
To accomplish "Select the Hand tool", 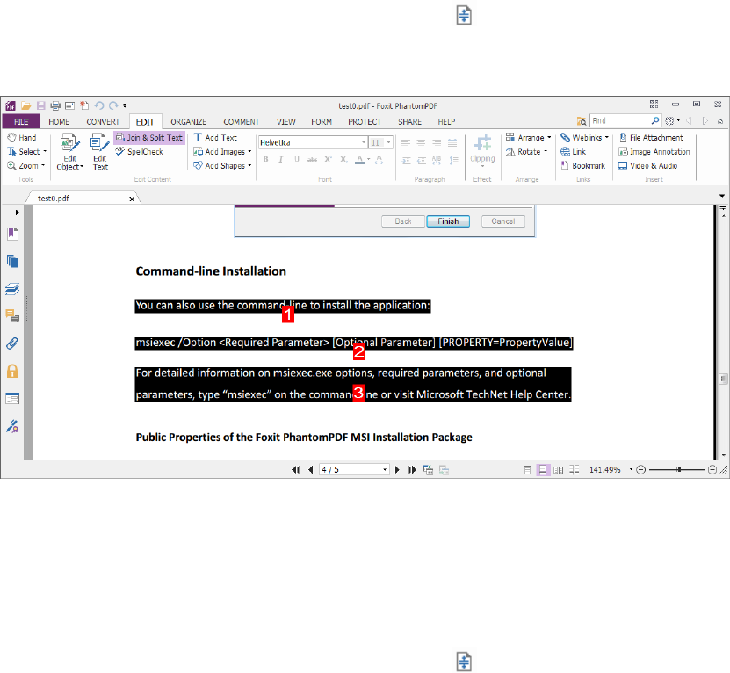I will [22, 137].
